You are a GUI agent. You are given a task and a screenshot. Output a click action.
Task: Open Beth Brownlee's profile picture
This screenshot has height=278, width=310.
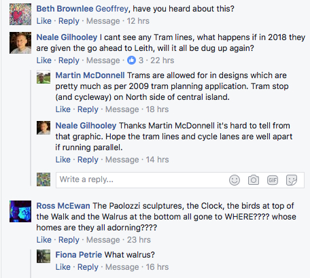(20, 14)
